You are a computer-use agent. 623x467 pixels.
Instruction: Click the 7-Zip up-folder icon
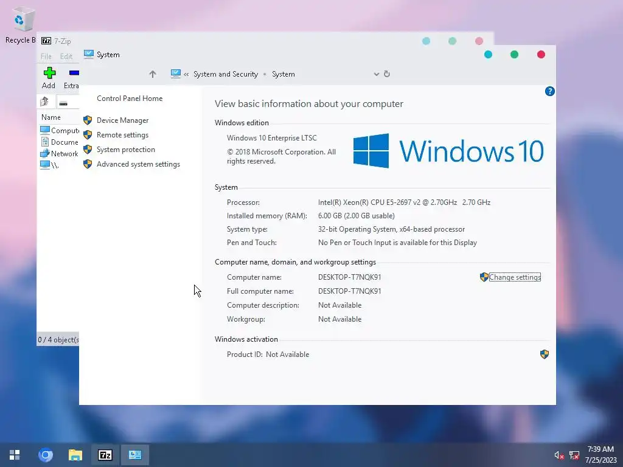44,102
